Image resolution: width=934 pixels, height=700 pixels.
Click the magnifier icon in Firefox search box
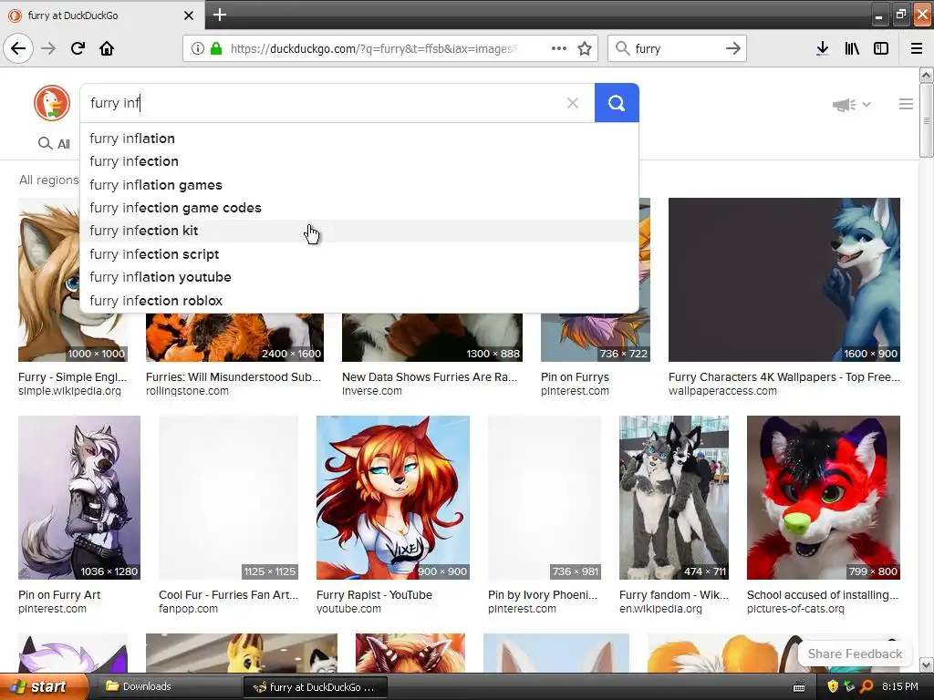pos(622,48)
